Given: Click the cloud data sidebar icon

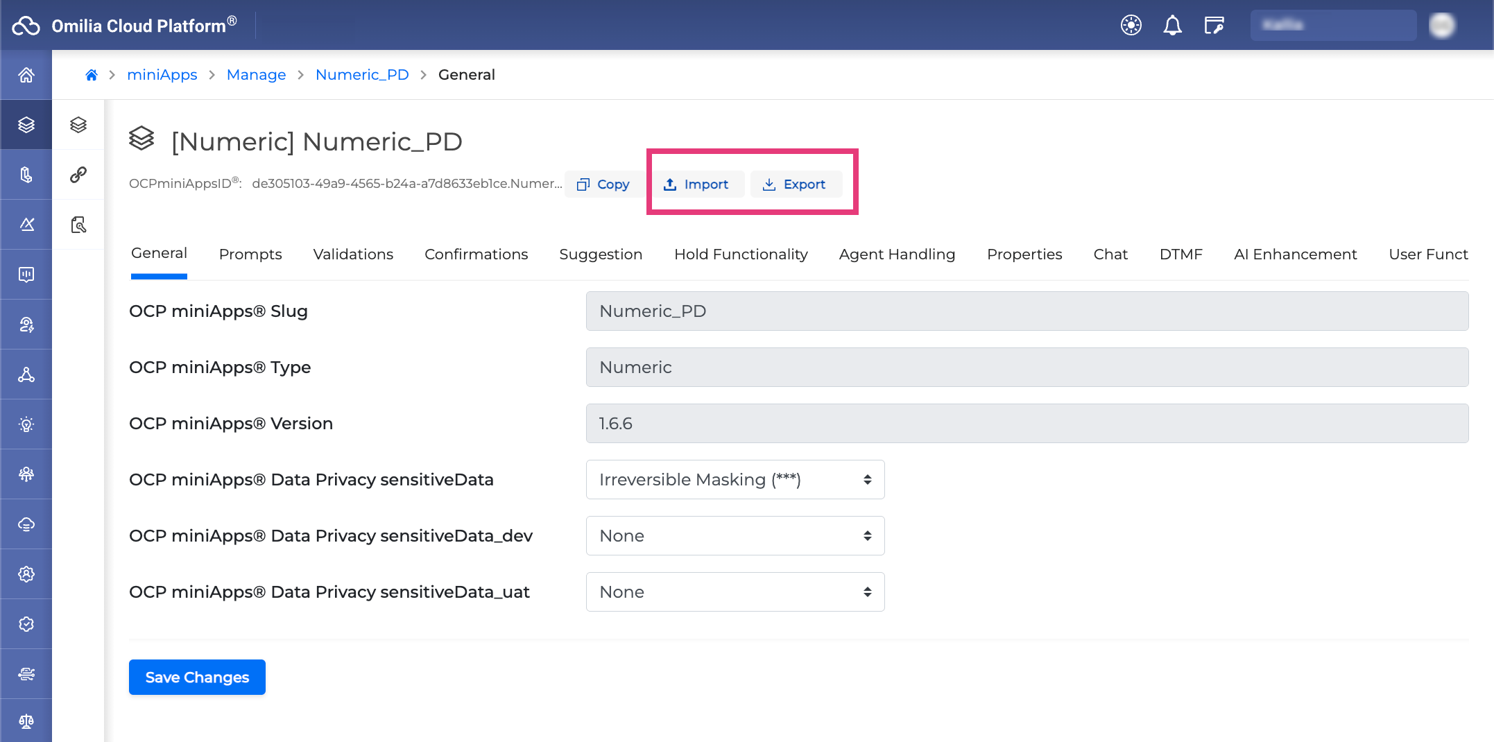Looking at the screenshot, I should 26,524.
